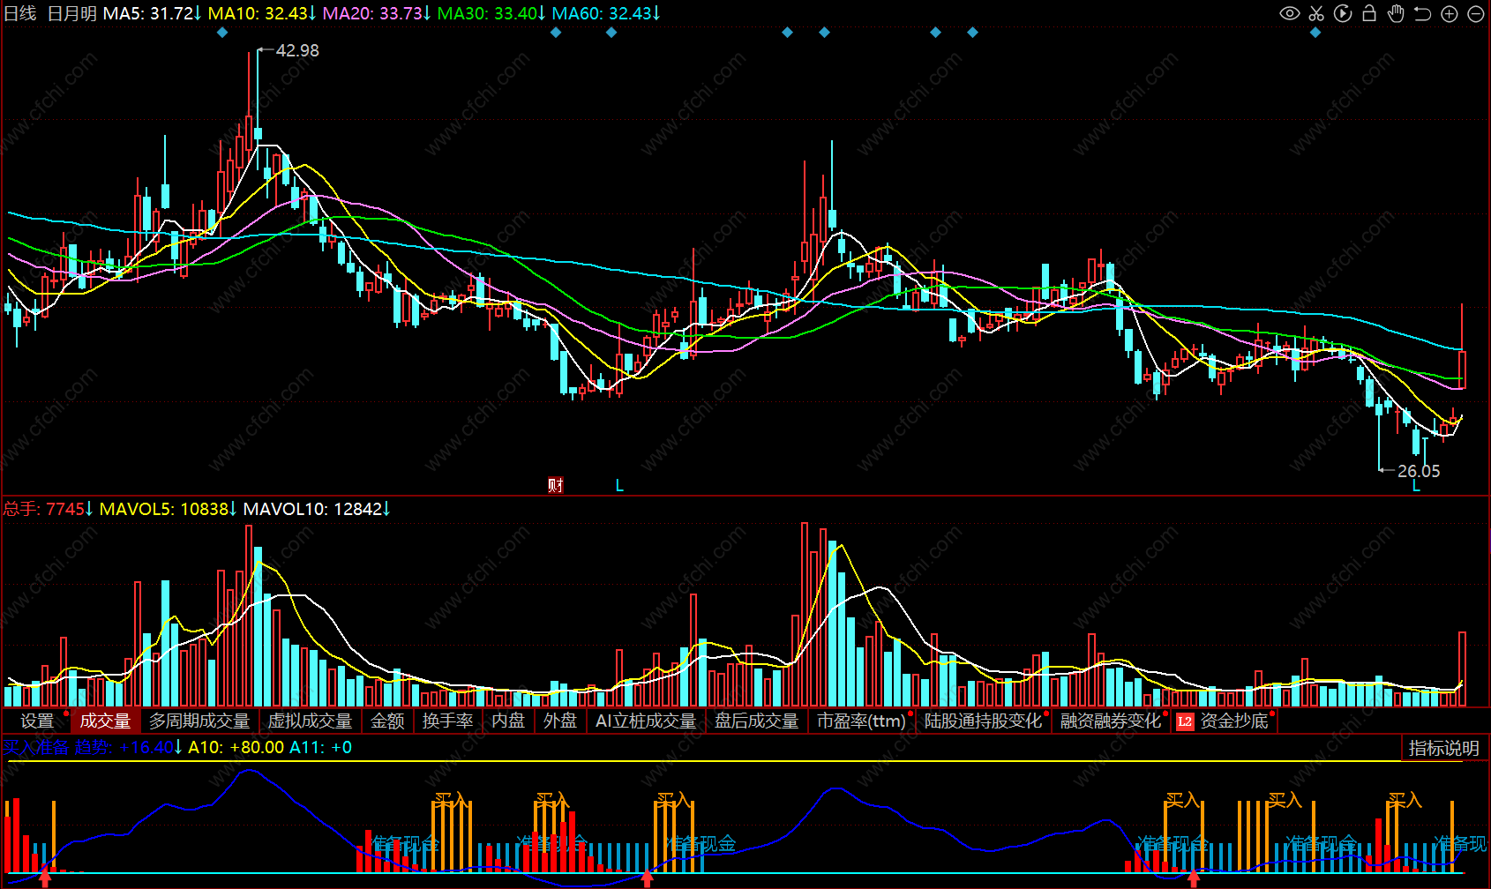Image resolution: width=1491 pixels, height=889 pixels.
Task: Click the undo return arrow icon
Action: point(1422,13)
